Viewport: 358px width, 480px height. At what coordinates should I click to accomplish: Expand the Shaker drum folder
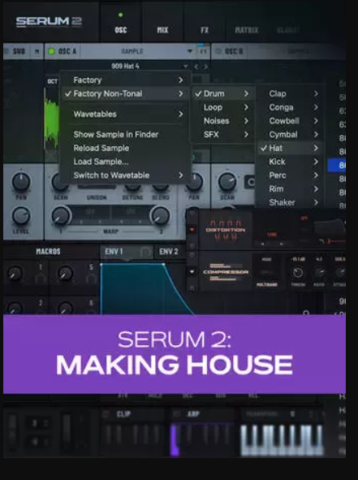290,202
